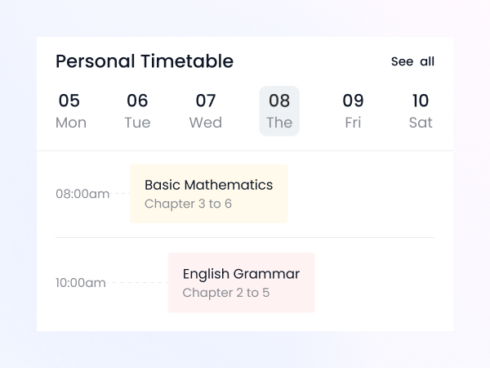
Task: Click the Sat day label
Action: pyautogui.click(x=421, y=123)
